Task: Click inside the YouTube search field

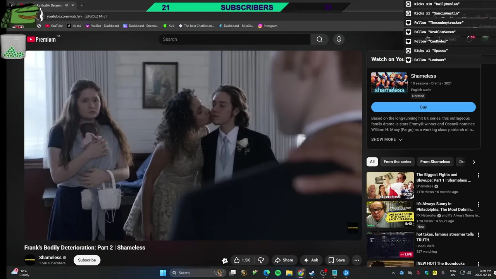Action: click(234, 39)
